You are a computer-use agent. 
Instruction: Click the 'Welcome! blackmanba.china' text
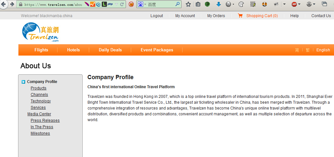pyautogui.click(x=47, y=16)
